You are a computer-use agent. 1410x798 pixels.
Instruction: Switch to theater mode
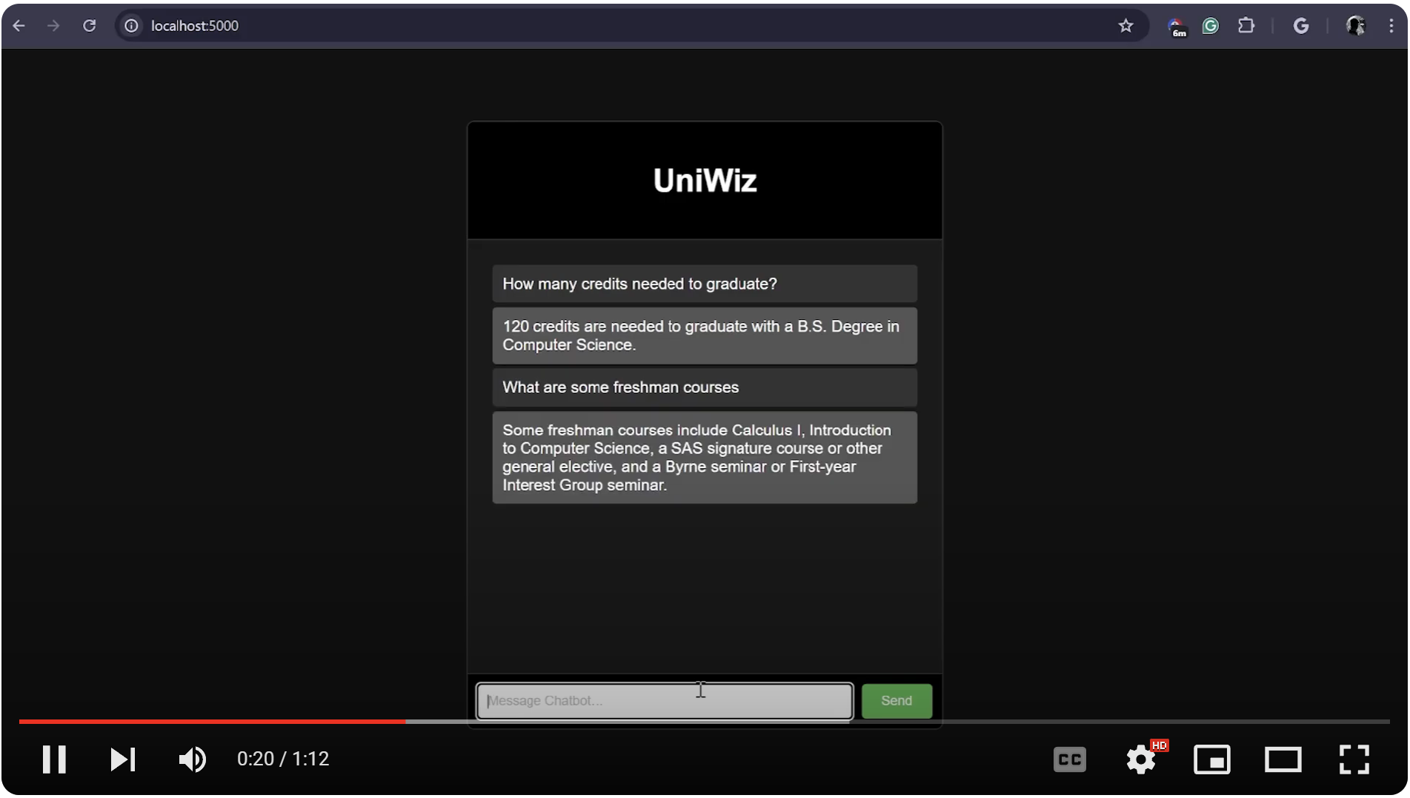1283,759
